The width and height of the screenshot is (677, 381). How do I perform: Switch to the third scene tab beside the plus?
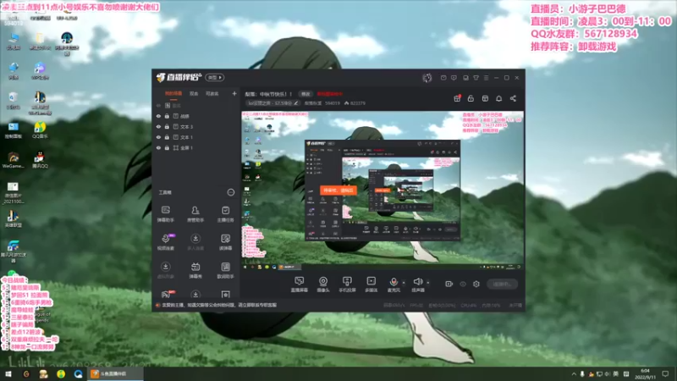[x=212, y=93]
